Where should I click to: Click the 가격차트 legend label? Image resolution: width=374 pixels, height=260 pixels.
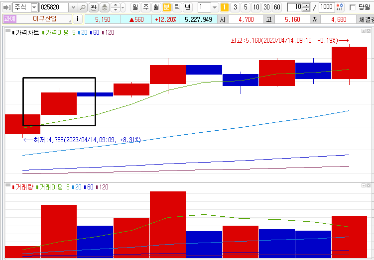25,33
